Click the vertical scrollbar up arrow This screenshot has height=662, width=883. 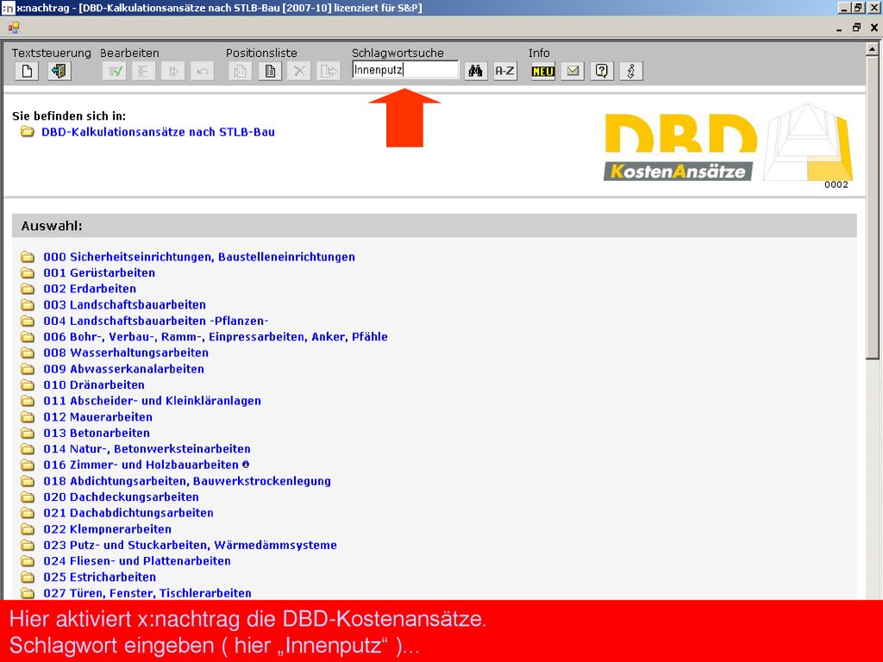[873, 49]
